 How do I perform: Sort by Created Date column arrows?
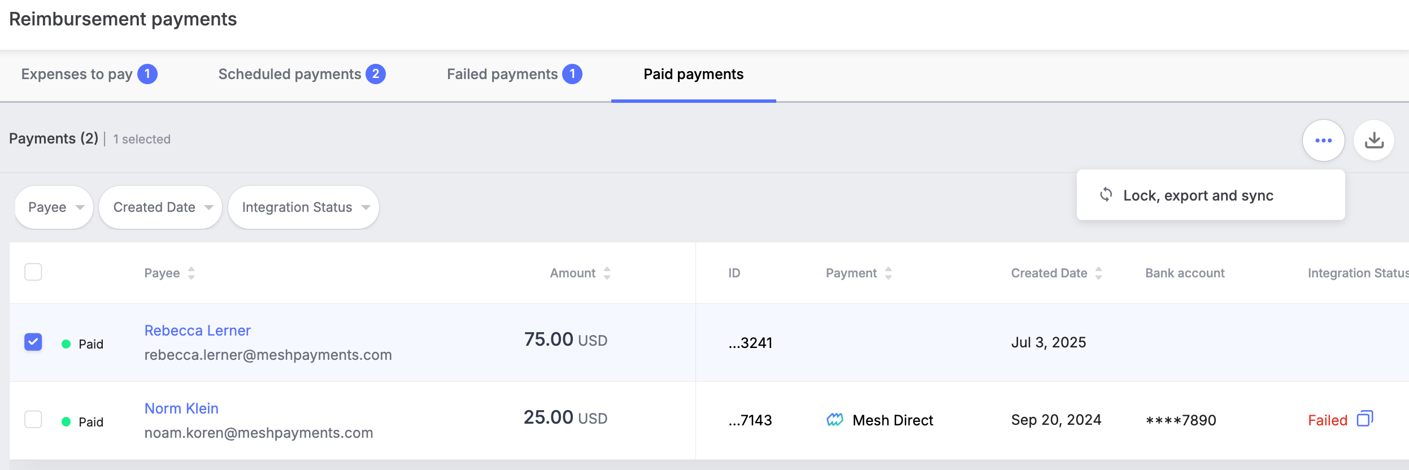[1098, 273]
